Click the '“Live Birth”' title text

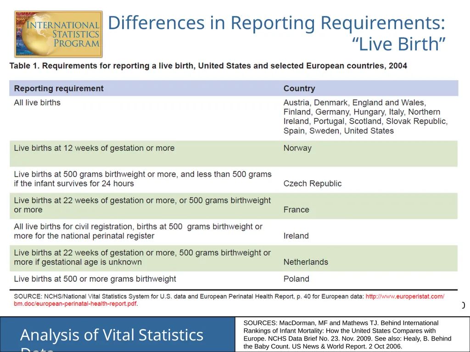pyautogui.click(x=399, y=44)
